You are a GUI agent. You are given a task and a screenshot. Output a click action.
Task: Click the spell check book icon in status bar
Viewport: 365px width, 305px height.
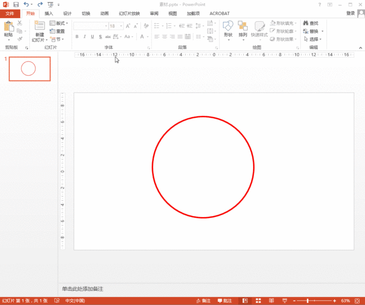click(57, 300)
